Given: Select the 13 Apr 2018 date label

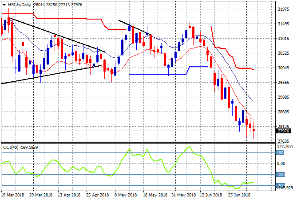Looking at the screenshot, I should (69, 195).
